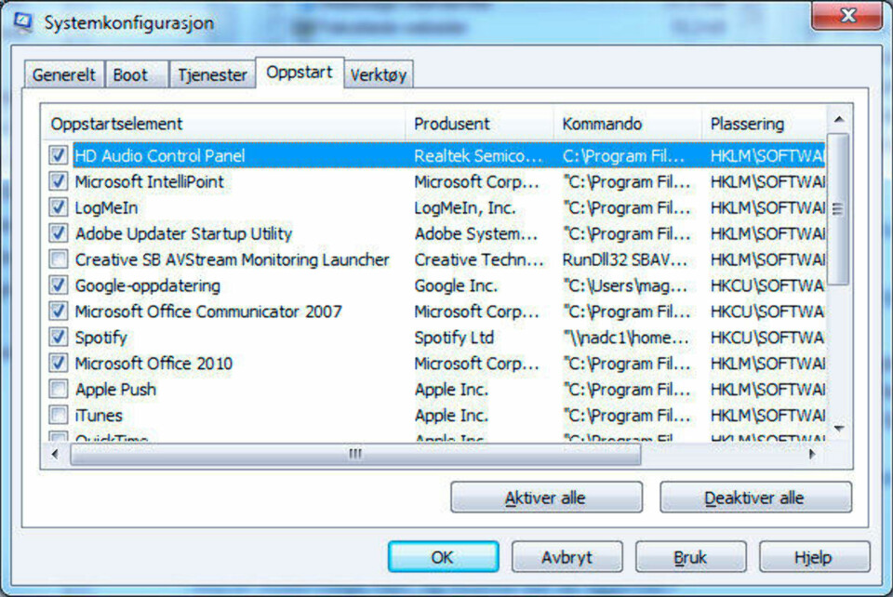Click the vertical scrollbar thumb
Viewport: 893px width, 597px height.
(838, 209)
